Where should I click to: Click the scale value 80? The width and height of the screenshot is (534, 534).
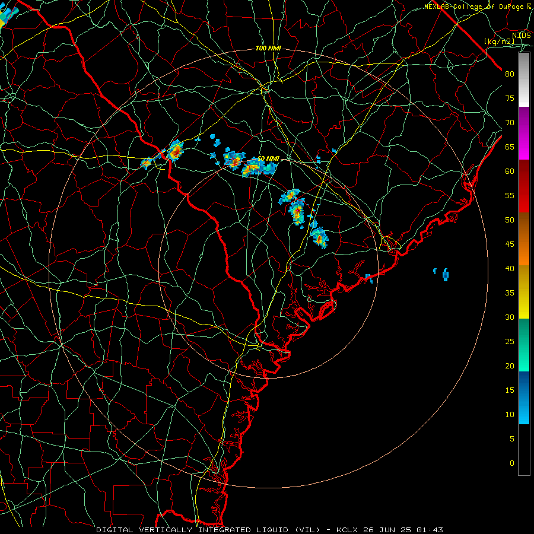click(x=510, y=74)
